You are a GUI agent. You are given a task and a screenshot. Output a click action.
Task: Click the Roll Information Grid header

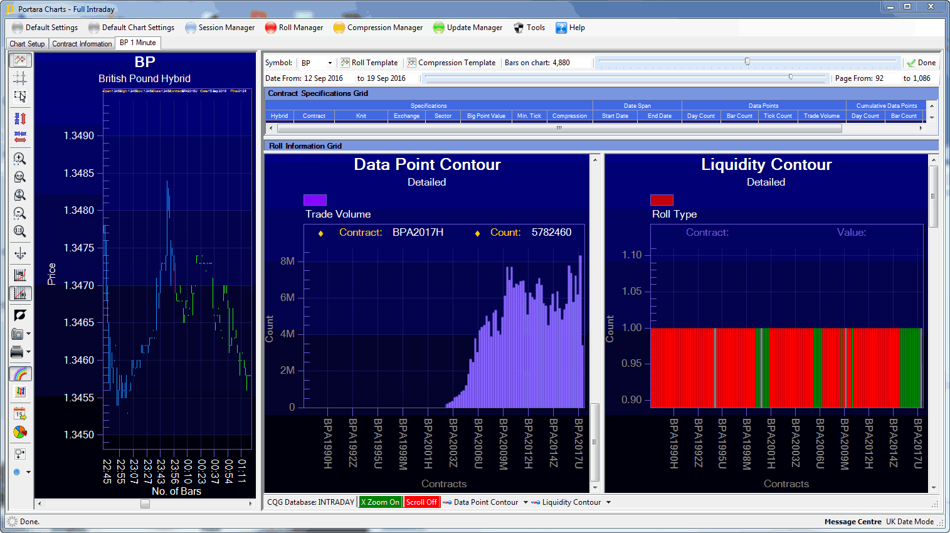[x=601, y=146]
